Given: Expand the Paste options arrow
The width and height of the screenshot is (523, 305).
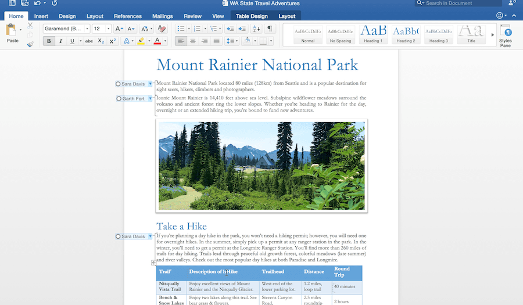Looking at the screenshot, I should (21, 30).
